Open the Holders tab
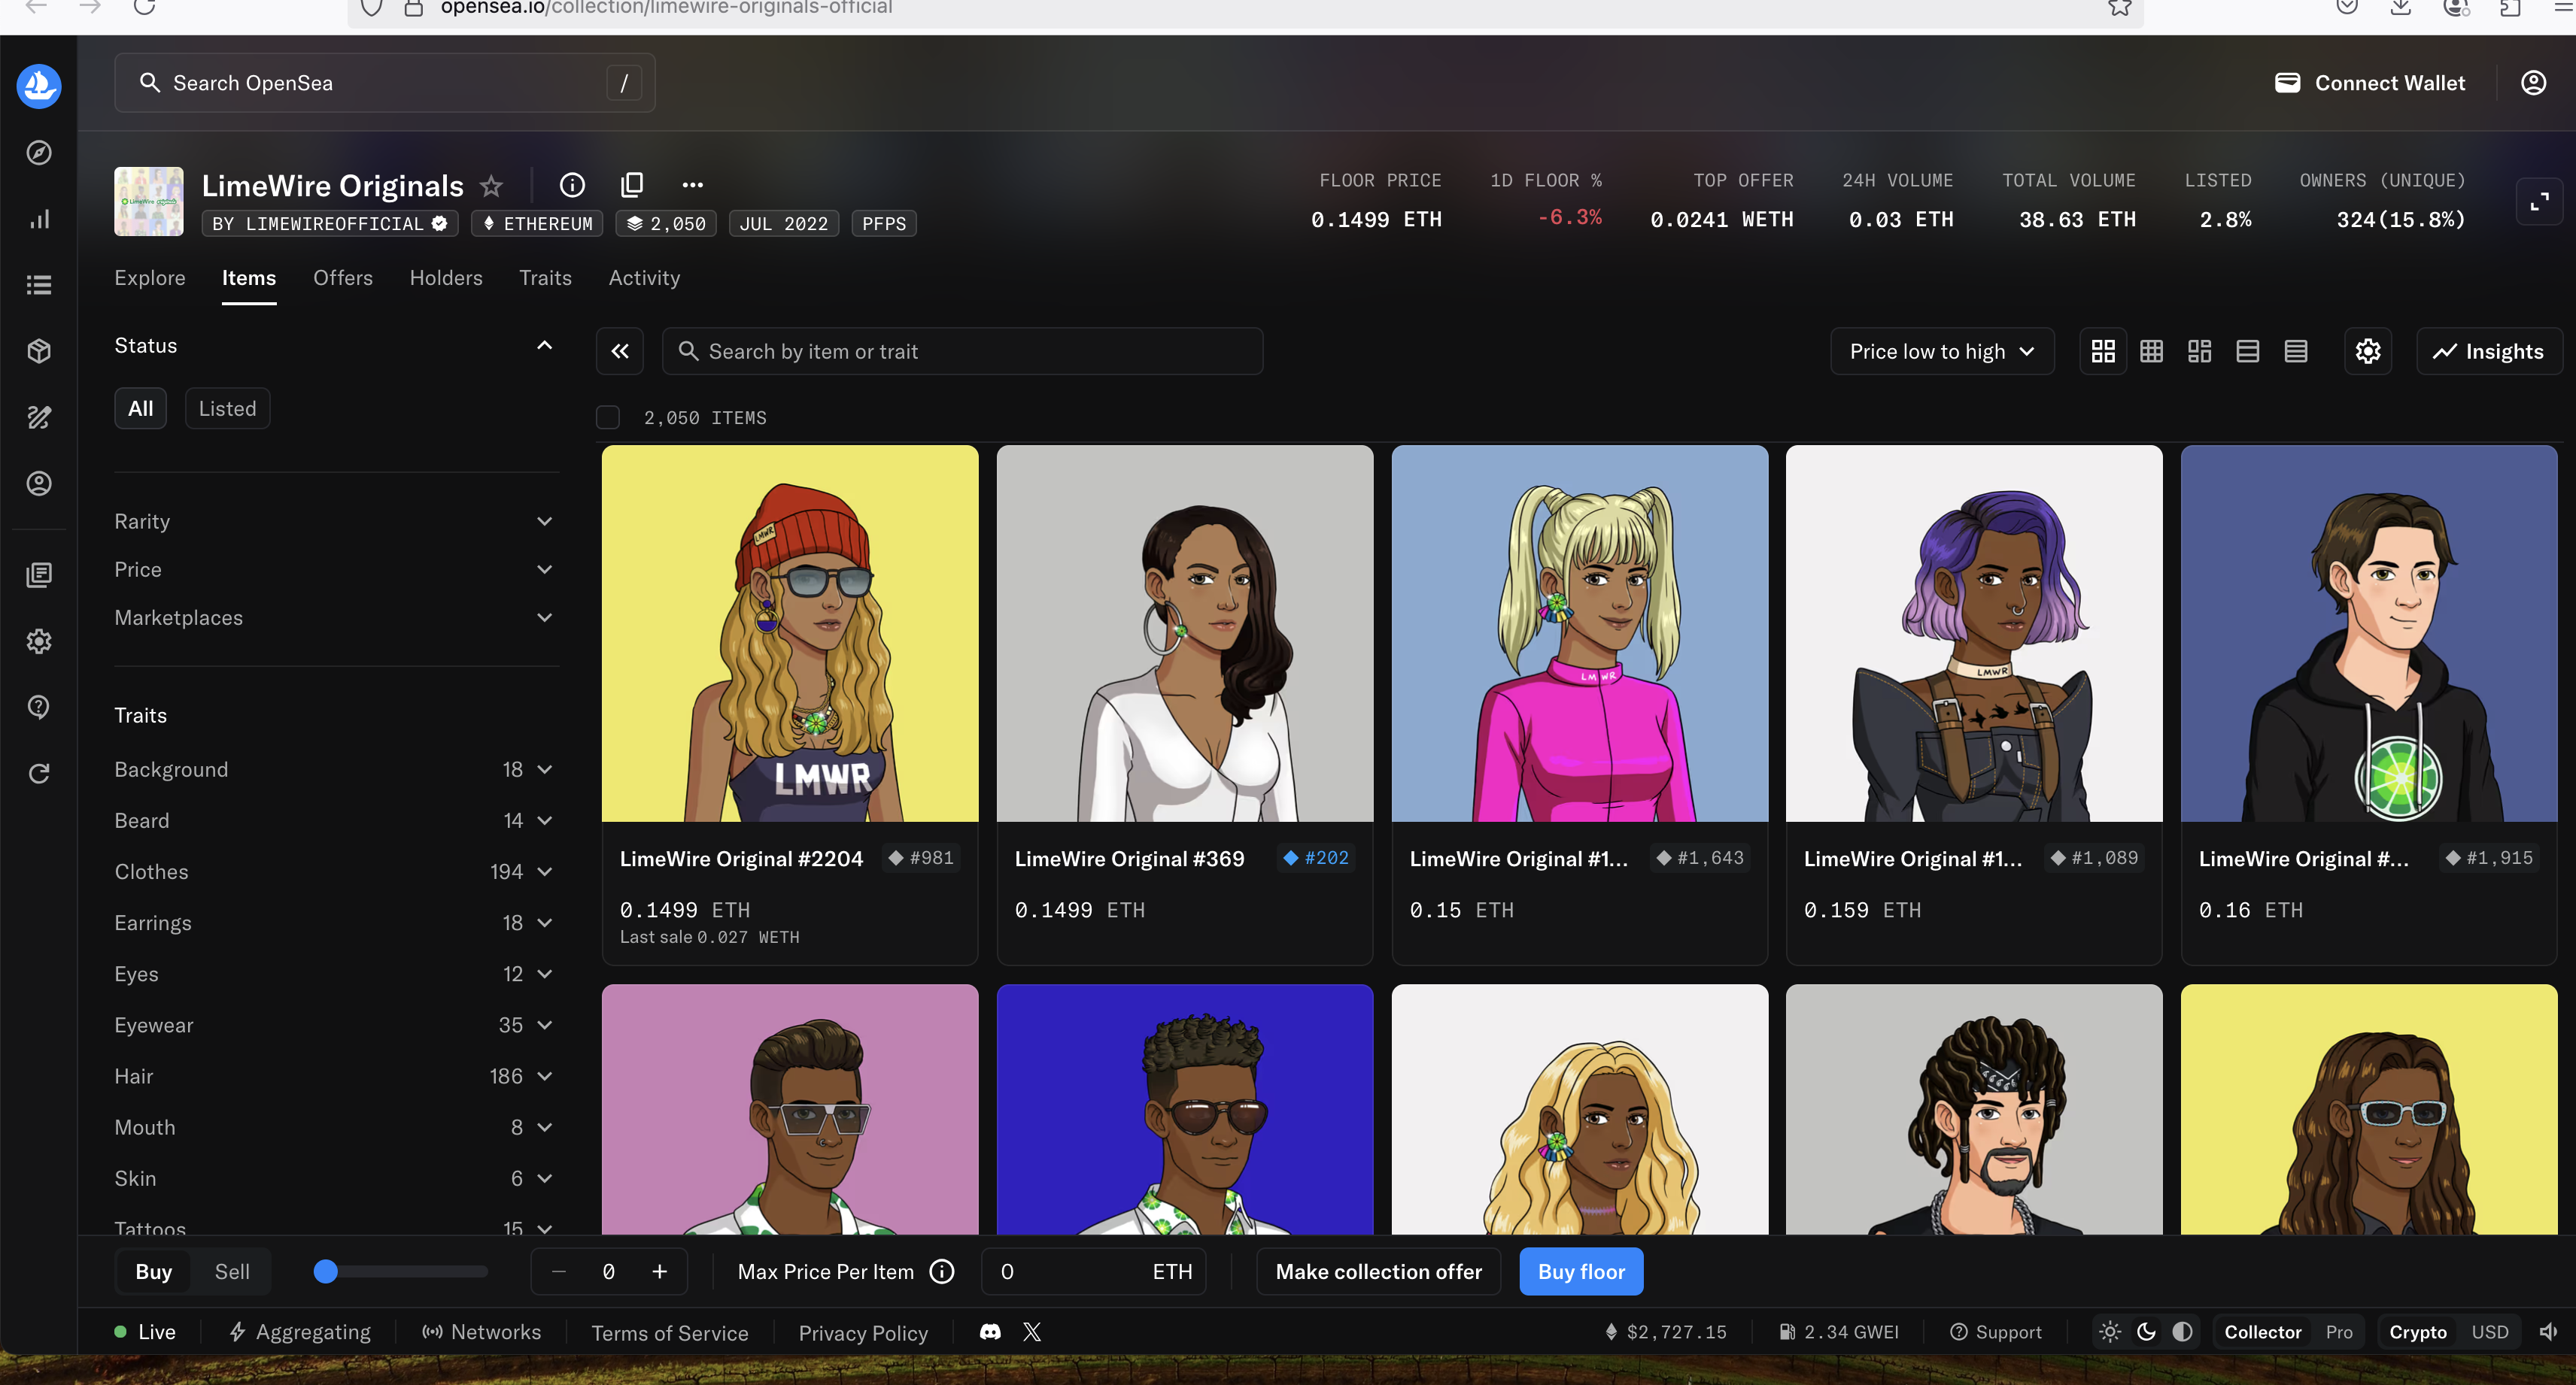 tap(446, 277)
